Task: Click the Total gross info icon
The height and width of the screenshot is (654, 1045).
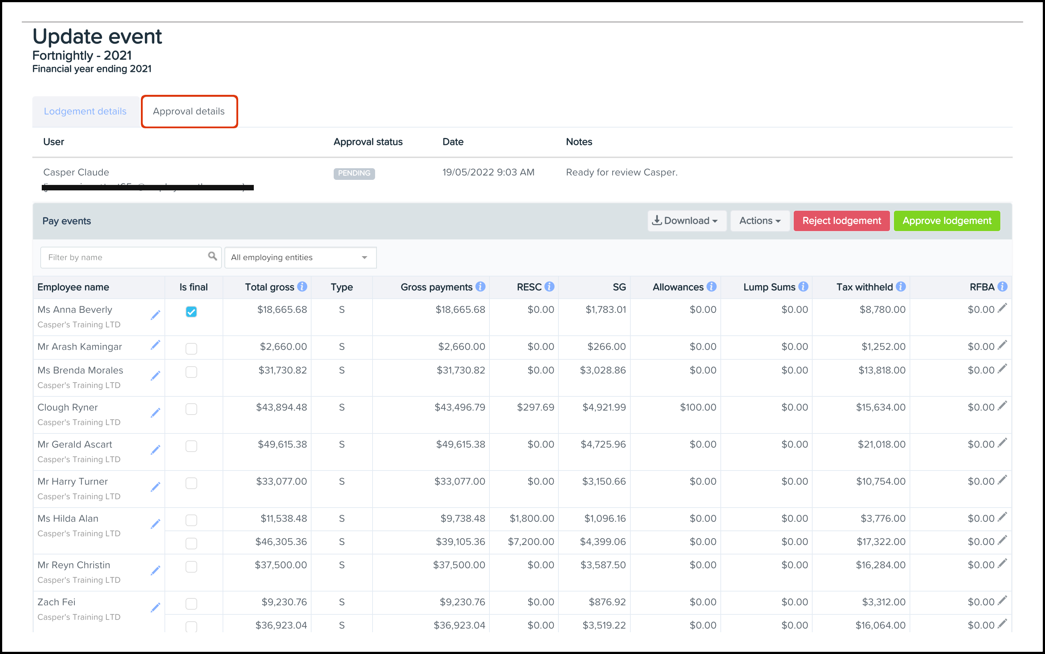Action: point(302,287)
